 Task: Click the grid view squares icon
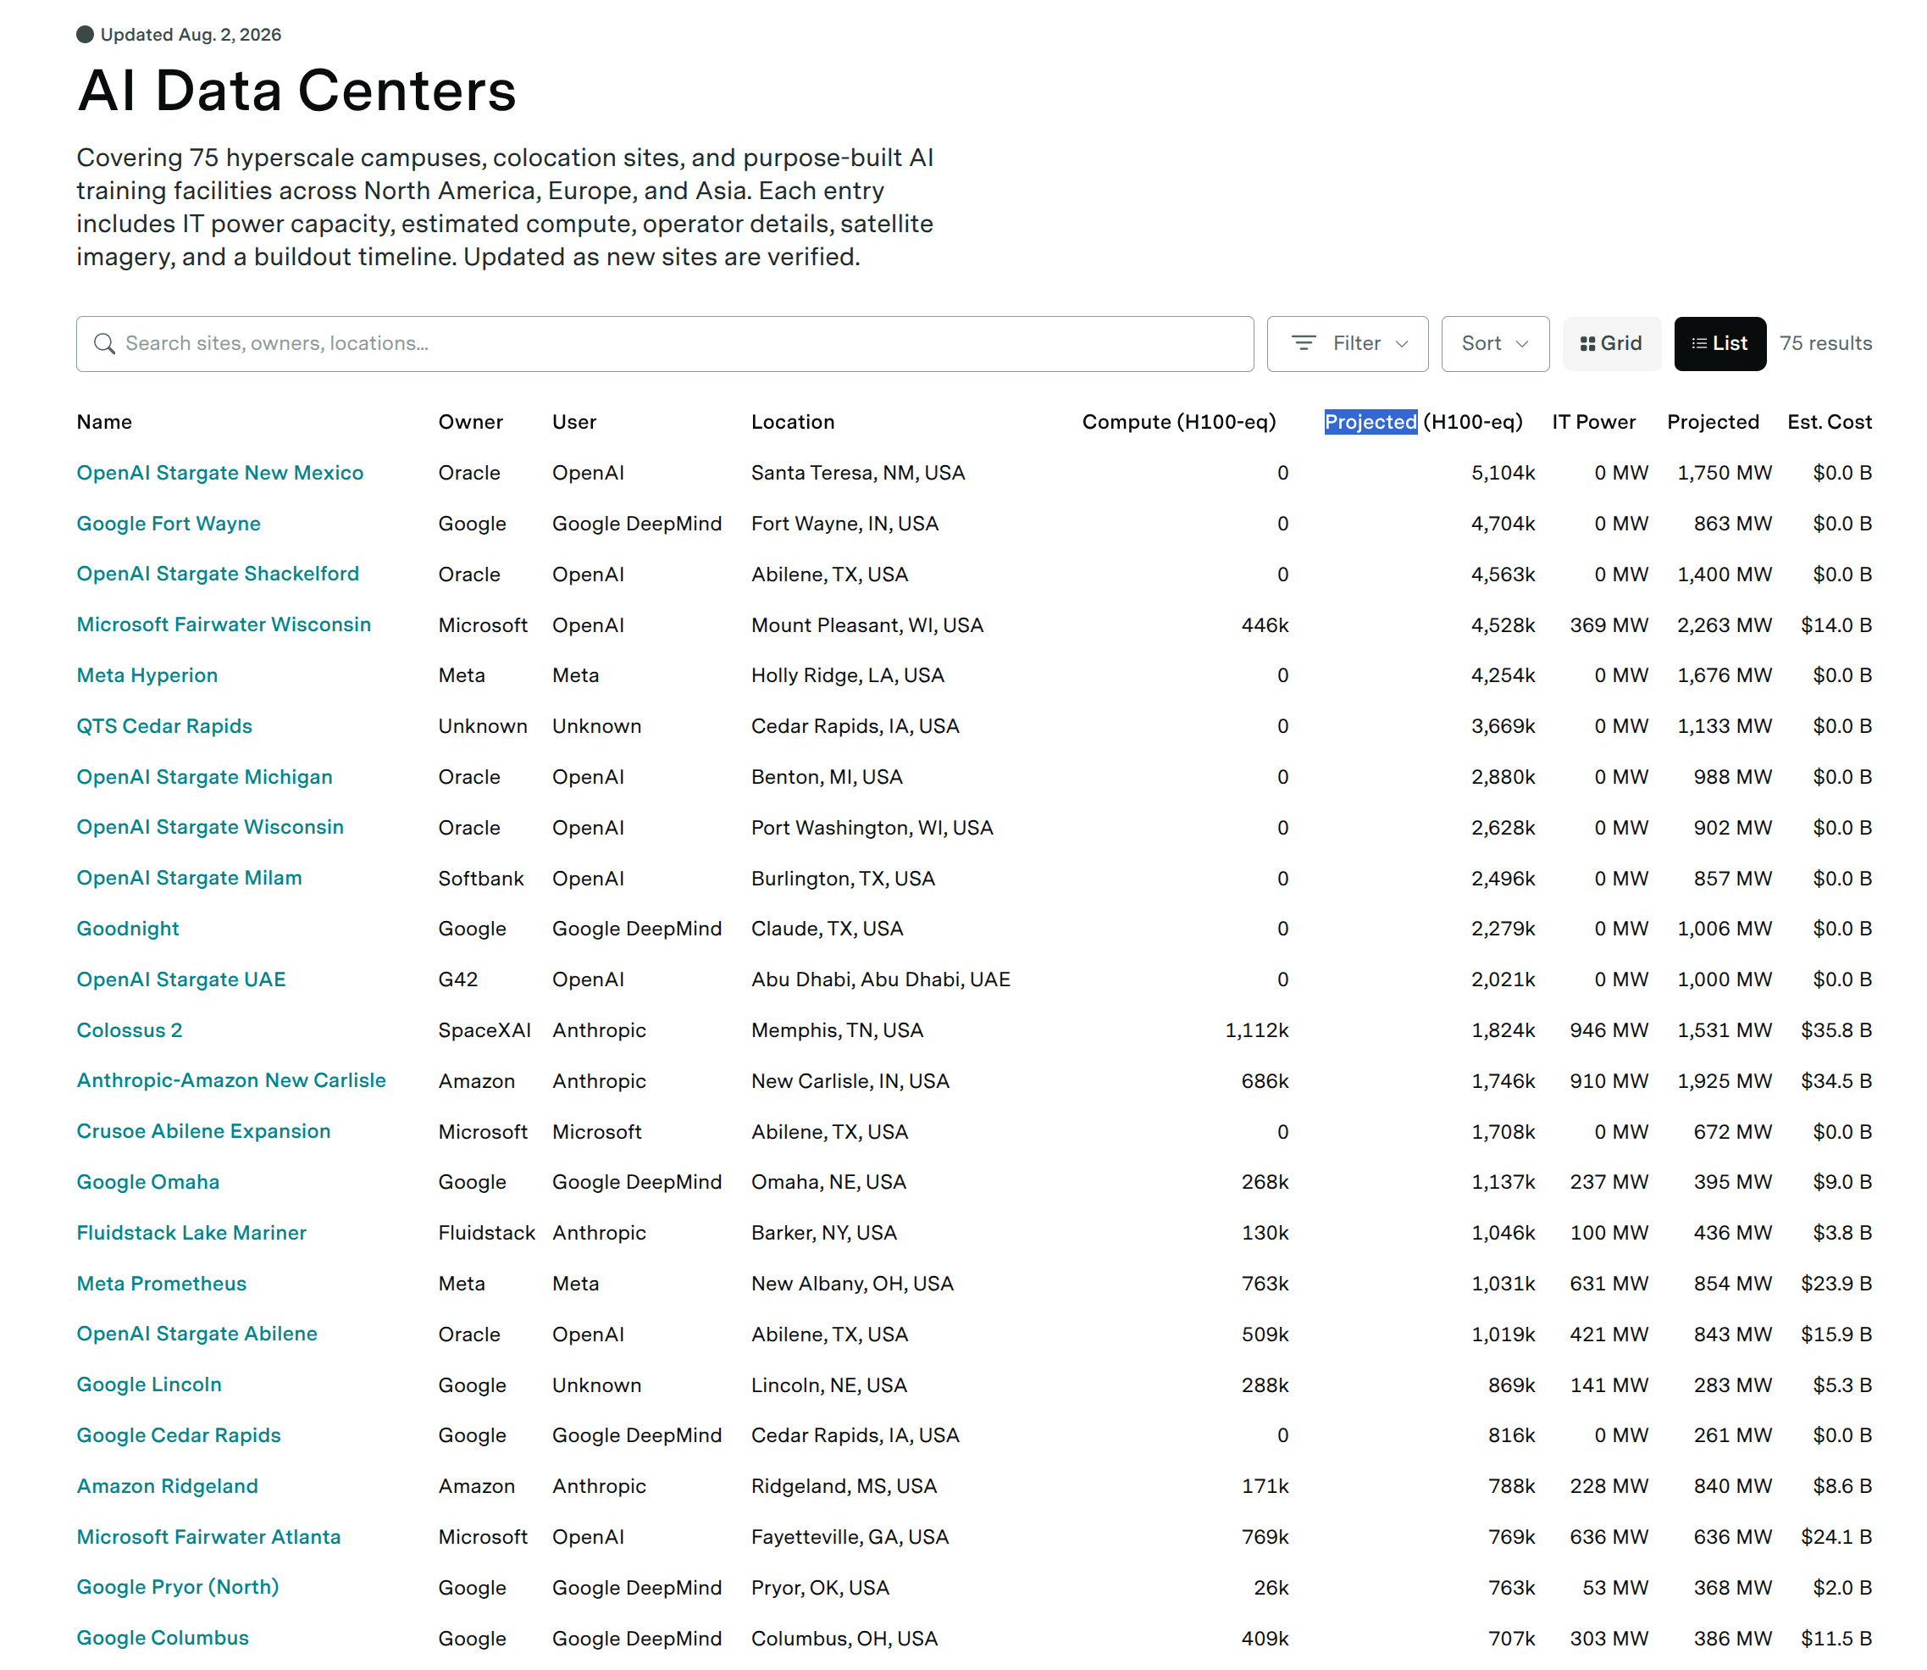click(1588, 344)
